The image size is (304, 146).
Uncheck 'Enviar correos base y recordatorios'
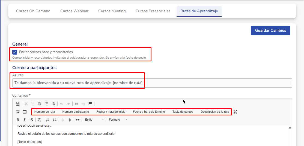(x=15, y=52)
